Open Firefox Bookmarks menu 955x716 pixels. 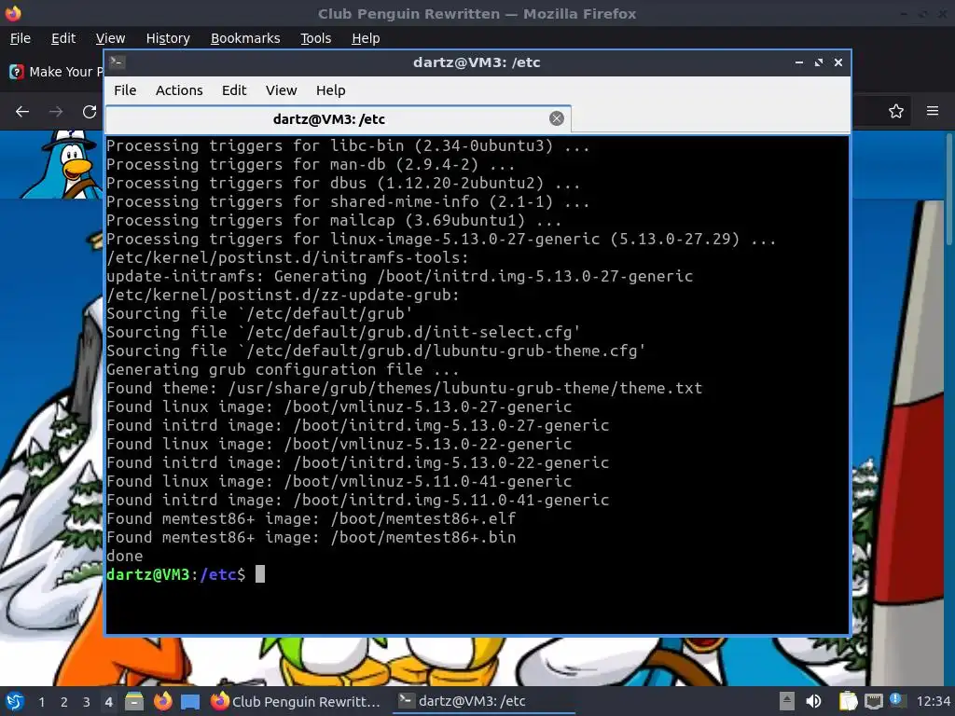pos(245,38)
